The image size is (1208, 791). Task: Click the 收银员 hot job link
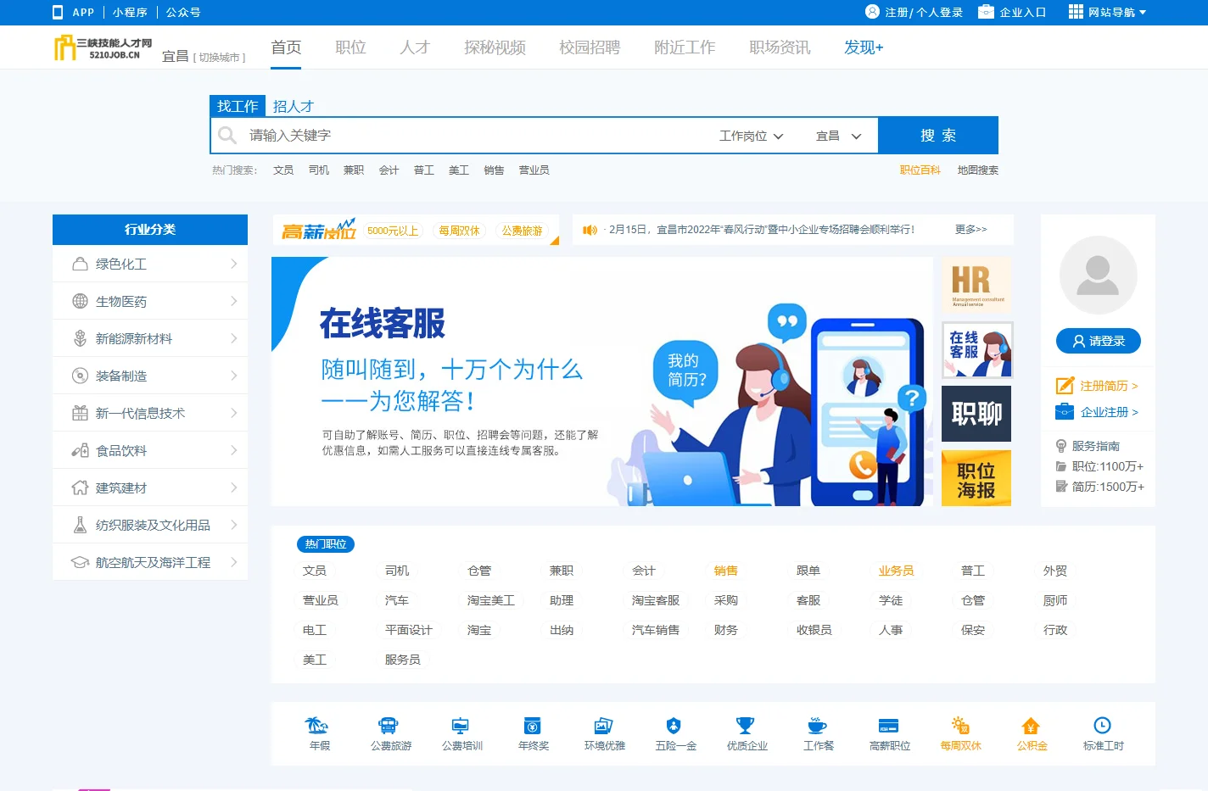814,630
